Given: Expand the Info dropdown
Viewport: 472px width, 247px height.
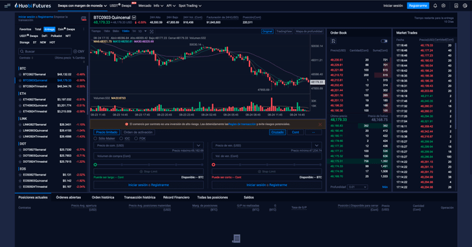Looking at the screenshot, I should coord(158,5).
